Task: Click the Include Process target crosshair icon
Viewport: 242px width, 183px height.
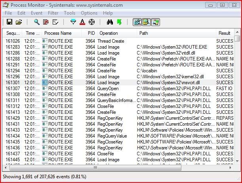Action: (x=91, y=22)
